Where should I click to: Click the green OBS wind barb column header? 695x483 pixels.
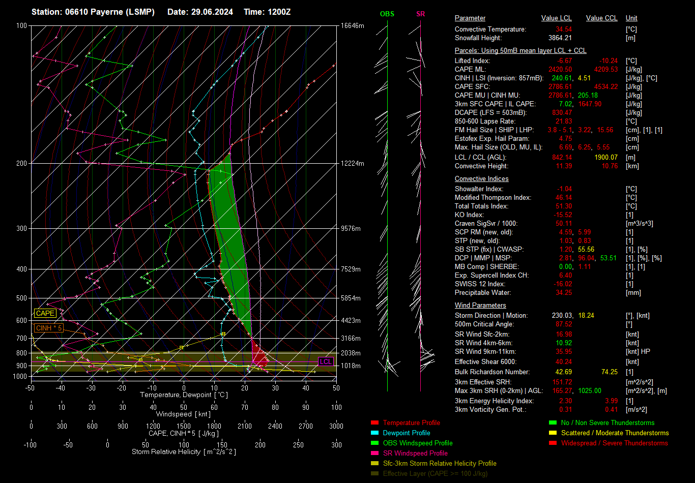click(x=387, y=14)
